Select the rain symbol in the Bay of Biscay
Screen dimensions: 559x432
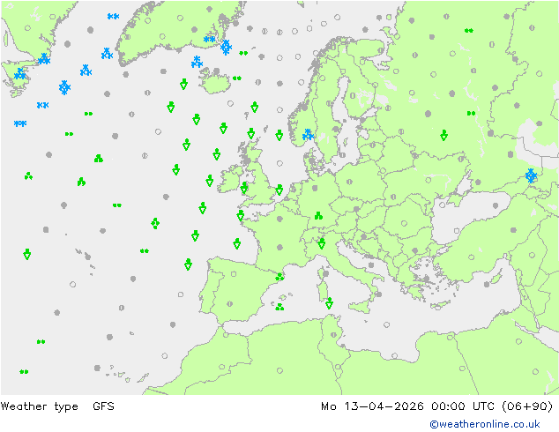[236, 243]
